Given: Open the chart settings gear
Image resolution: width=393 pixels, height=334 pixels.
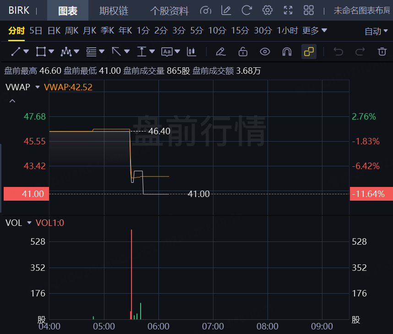Looking at the screenshot, I should coord(267,10).
